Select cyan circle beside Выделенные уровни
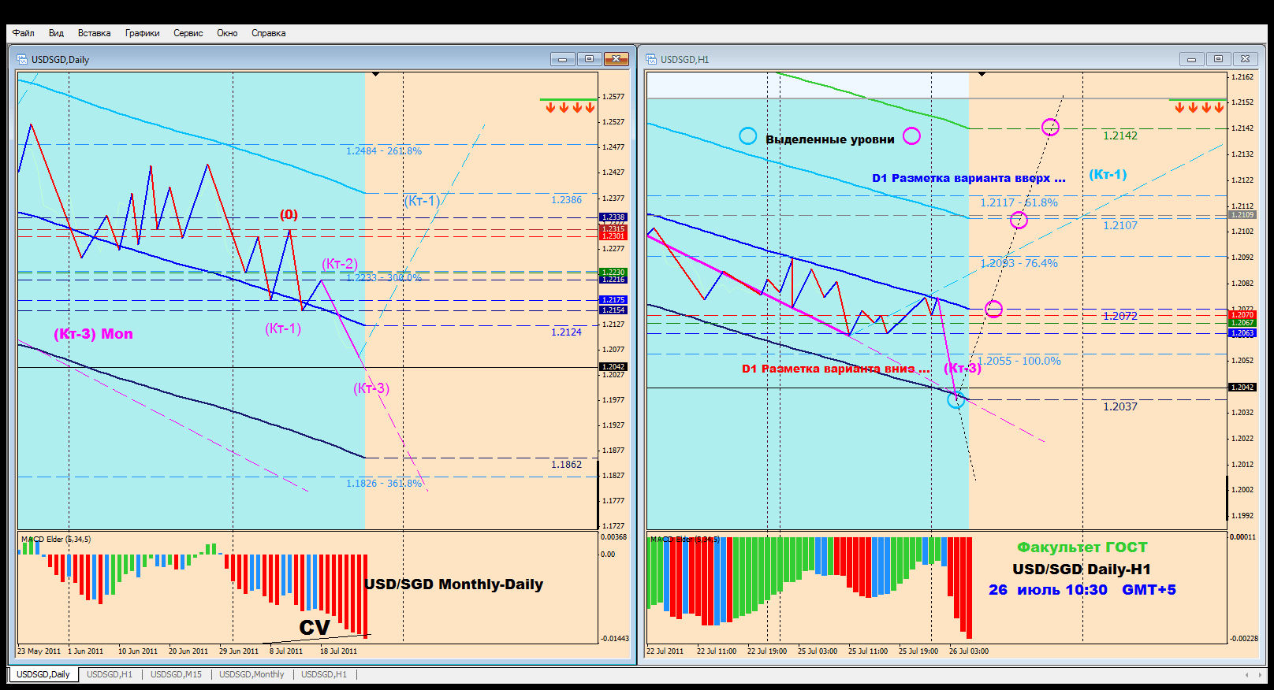 coord(747,135)
